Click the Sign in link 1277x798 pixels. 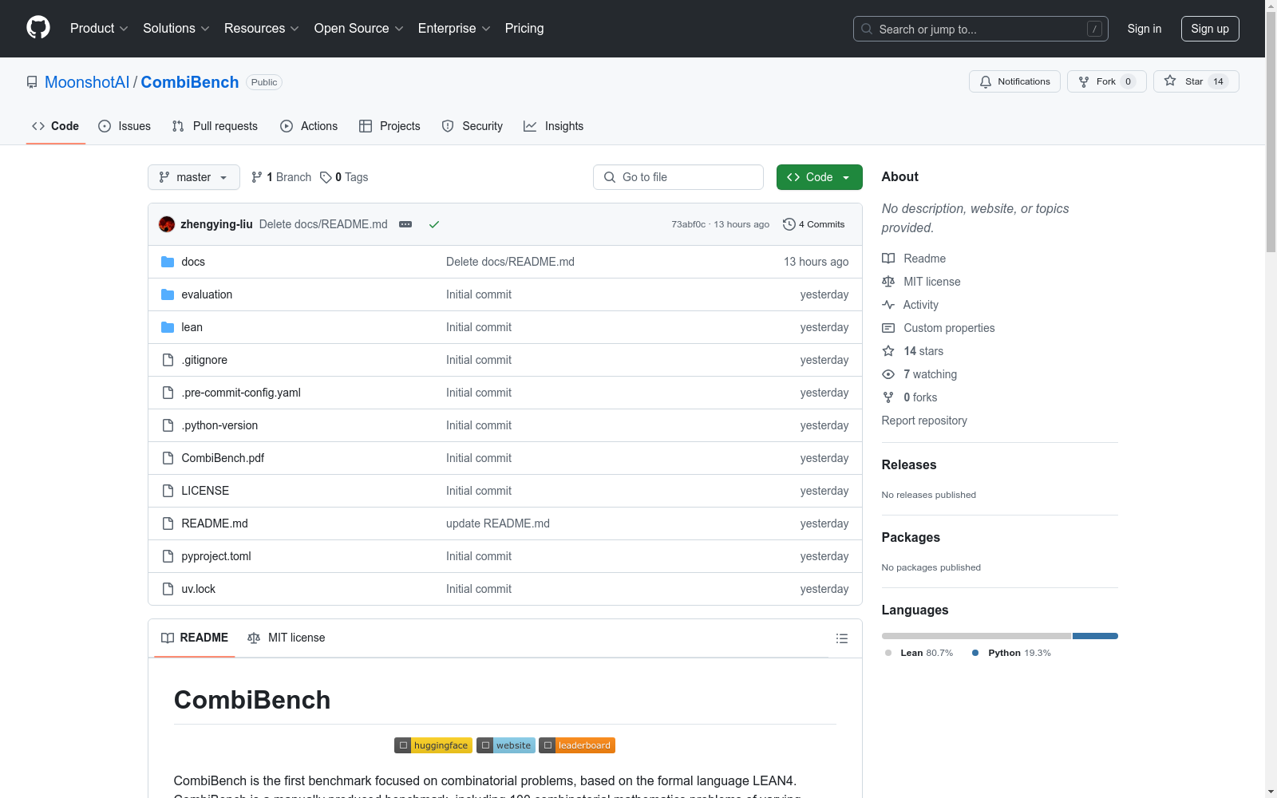1145,29
